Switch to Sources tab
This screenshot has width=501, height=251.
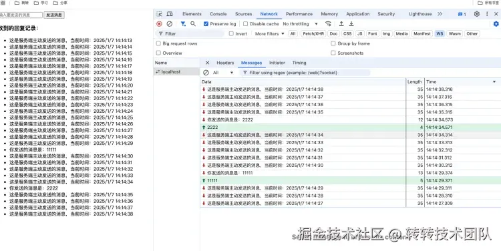click(243, 14)
